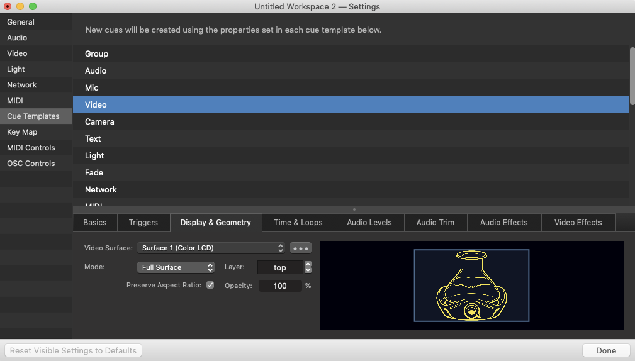635x361 pixels.
Task: Decrement the Layer stepper down arrow
Action: pos(308,270)
